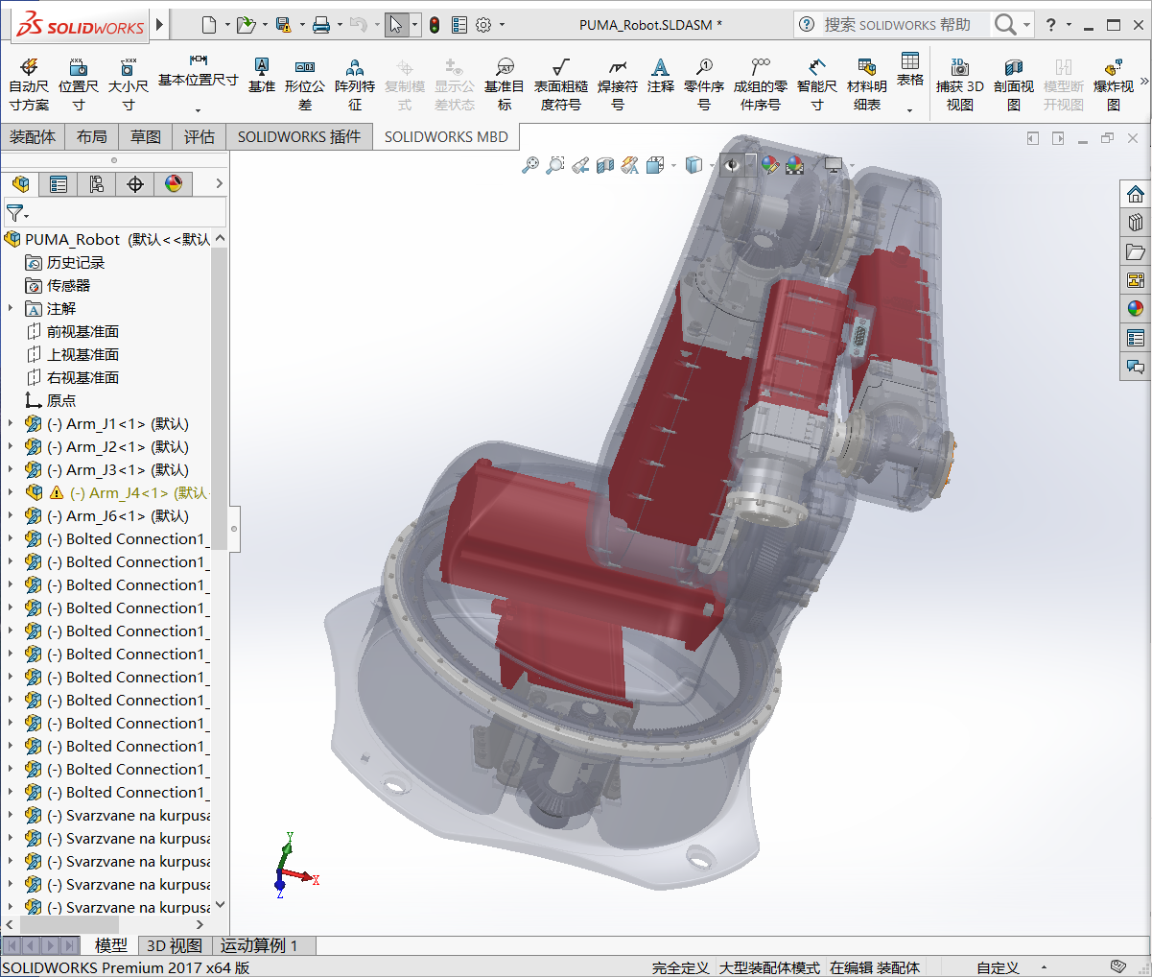The image size is (1152, 977).
Task: Switch to 布局 ribbon tab
Action: pos(92,137)
